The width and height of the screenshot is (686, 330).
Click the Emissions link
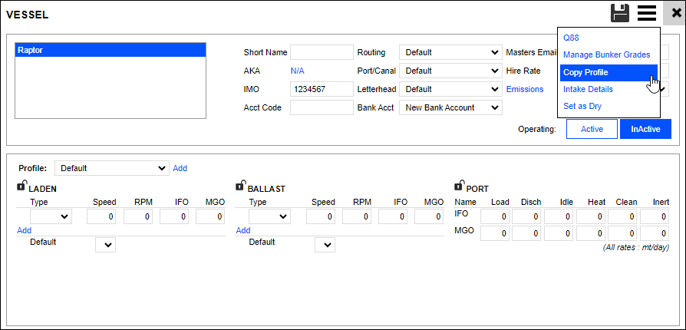click(525, 89)
